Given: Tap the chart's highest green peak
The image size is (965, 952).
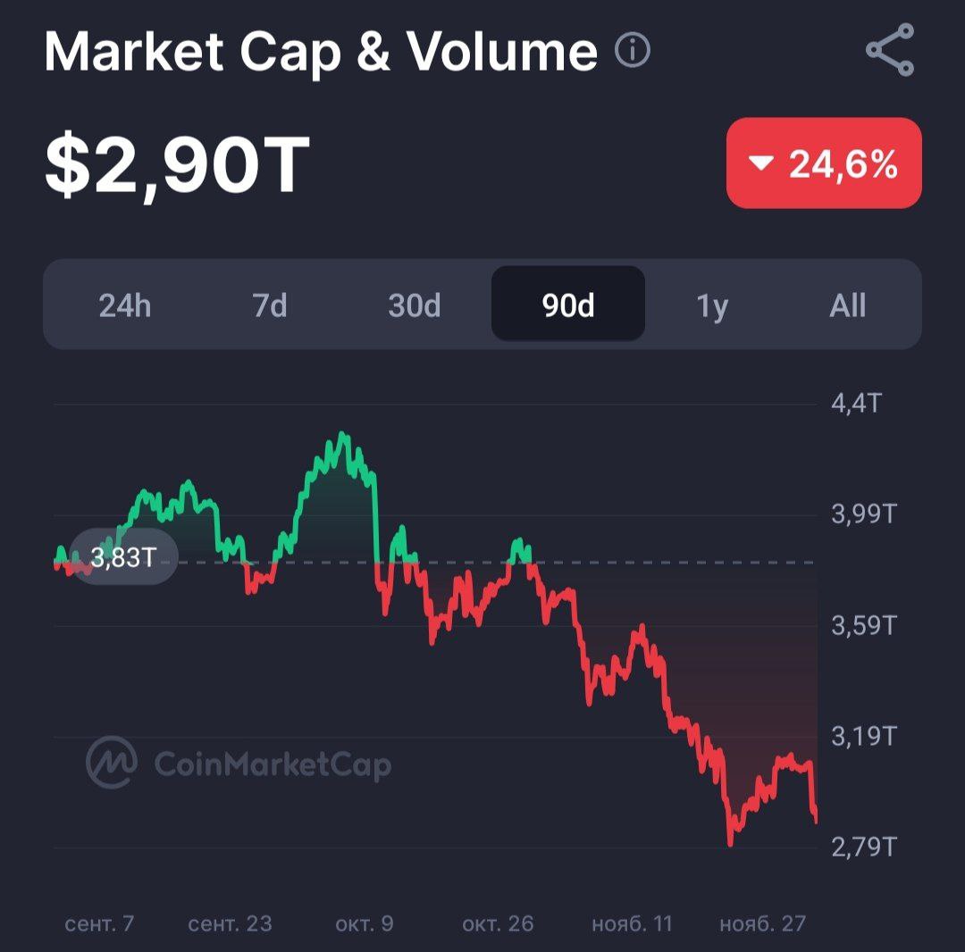Looking at the screenshot, I should (x=342, y=436).
